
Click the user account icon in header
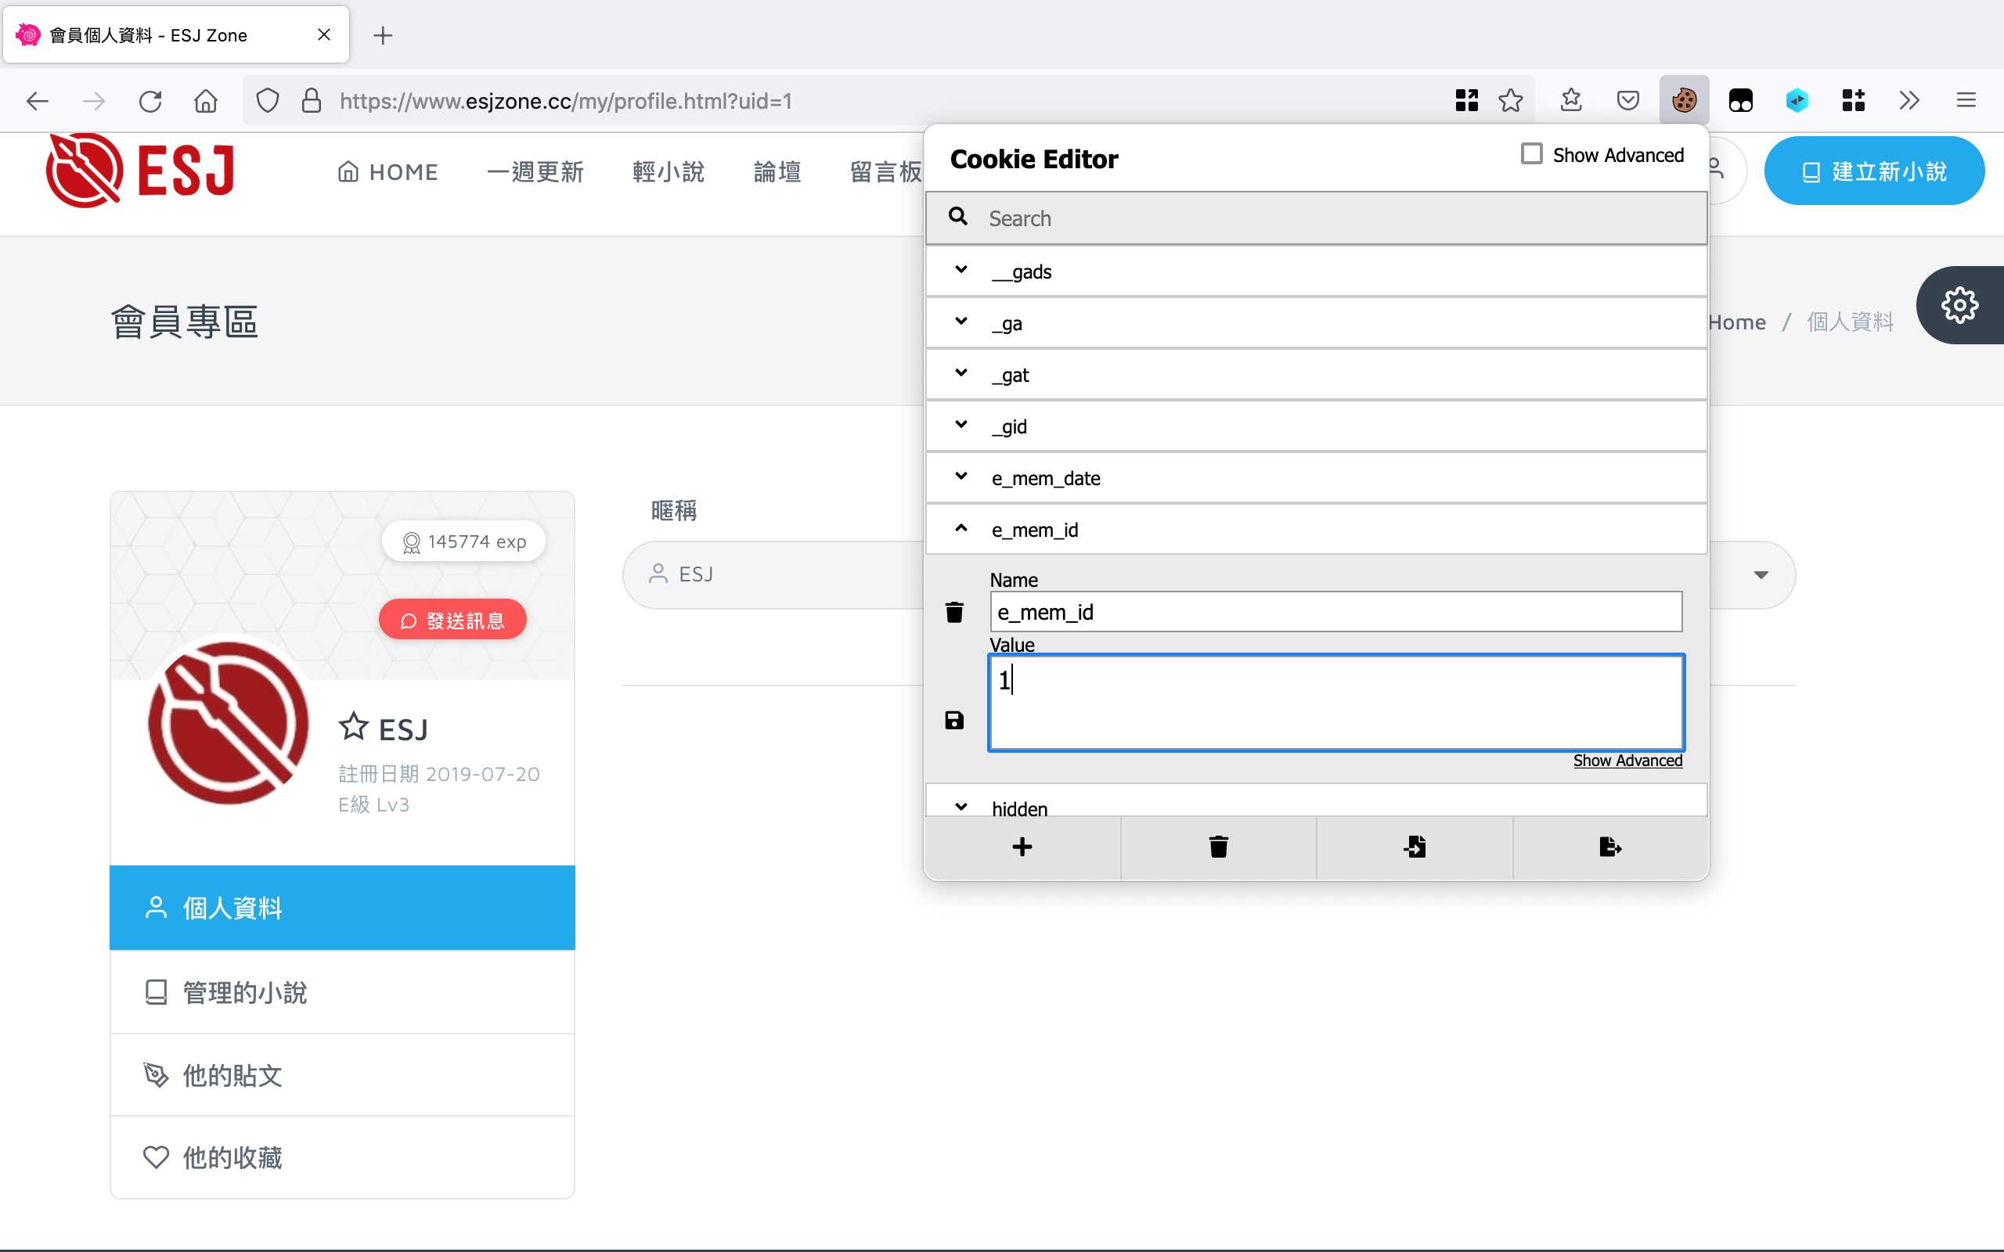pyautogui.click(x=1718, y=170)
